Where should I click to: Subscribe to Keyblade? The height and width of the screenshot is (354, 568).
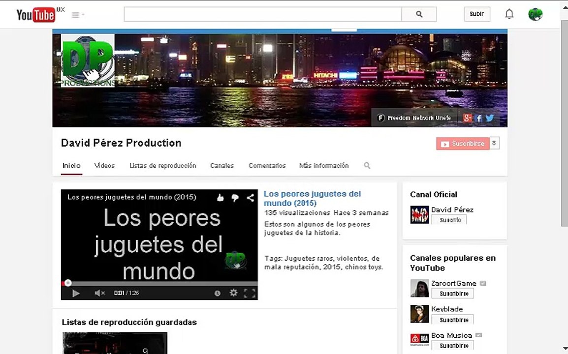[452, 320]
